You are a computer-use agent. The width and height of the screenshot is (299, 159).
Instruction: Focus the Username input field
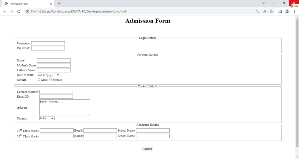click(x=48, y=43)
